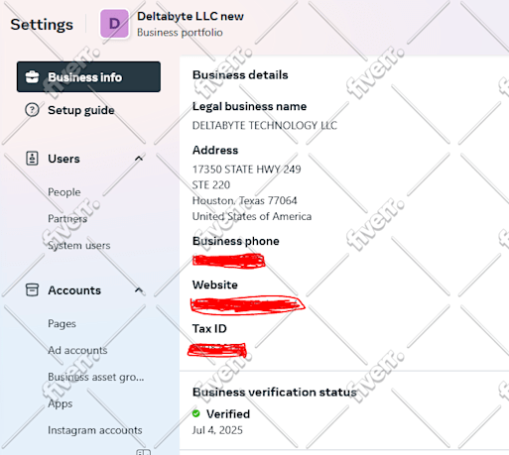509x455 pixels.
Task: Open Pages under Accounts
Action: point(62,323)
